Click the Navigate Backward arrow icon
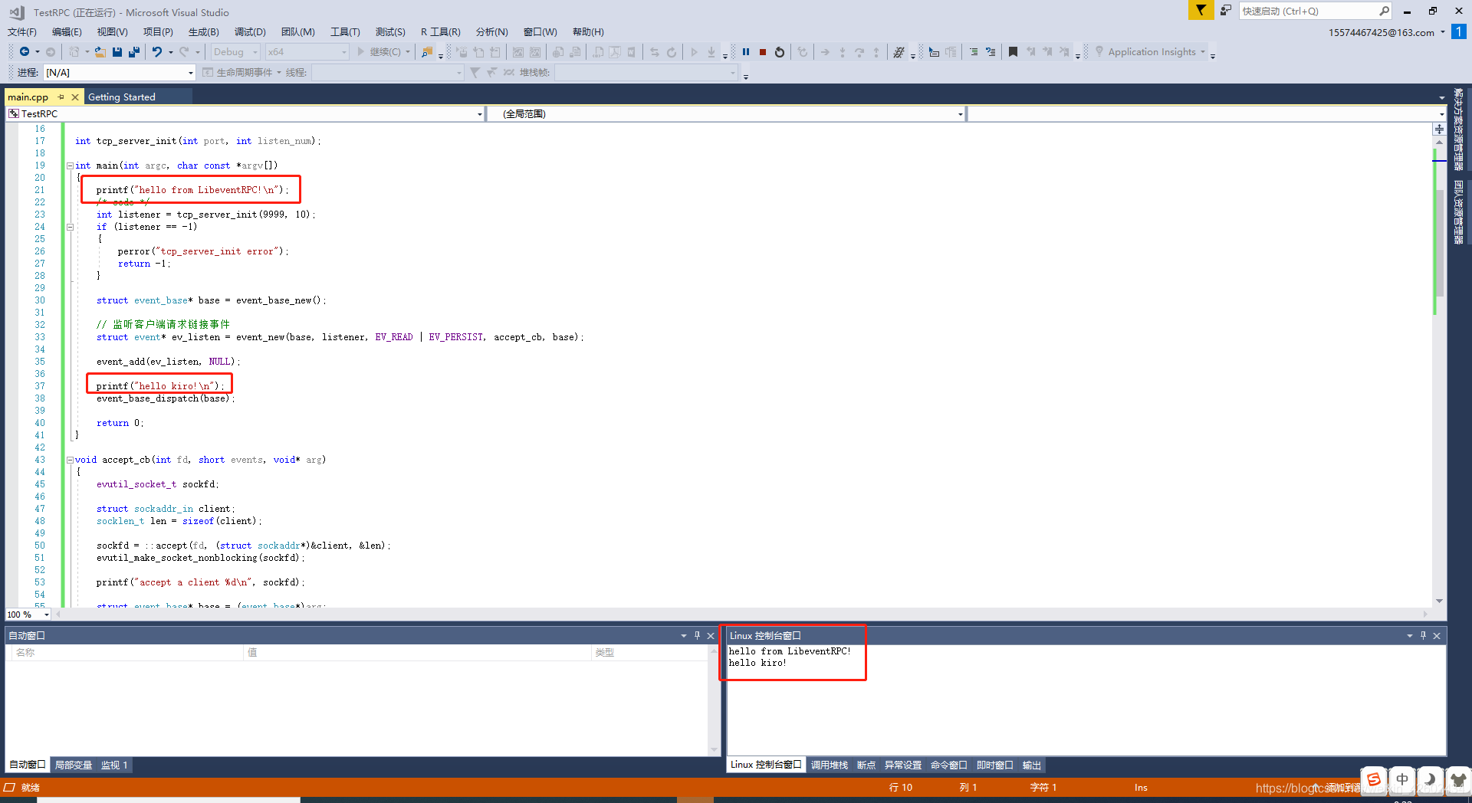 25,52
